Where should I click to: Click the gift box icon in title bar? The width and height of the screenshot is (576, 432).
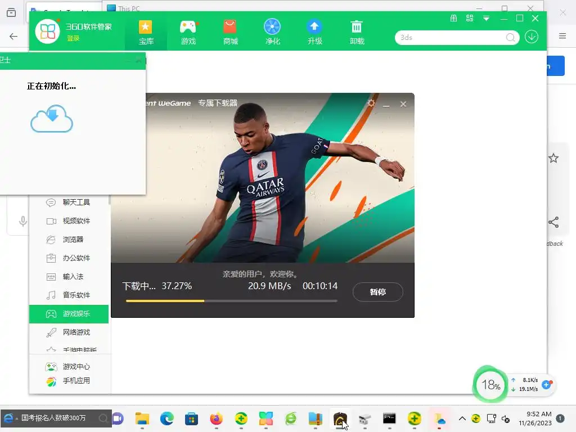coord(454,19)
